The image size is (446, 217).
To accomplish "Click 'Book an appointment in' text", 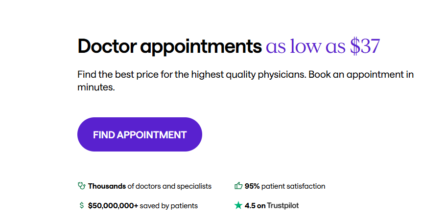I will (361, 75).
